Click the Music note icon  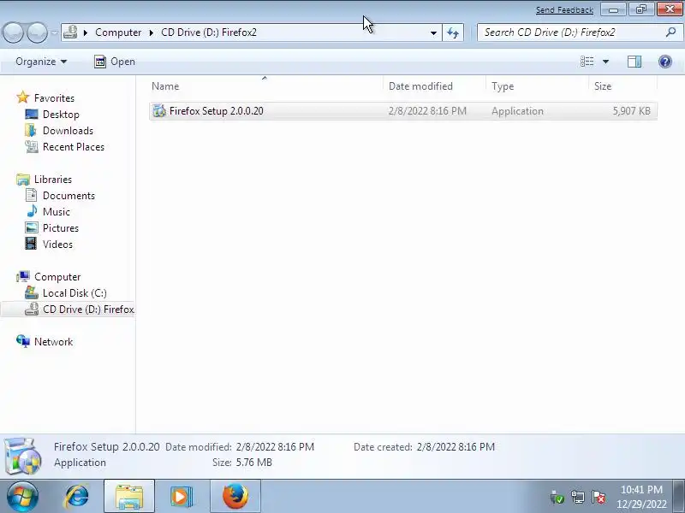[32, 211]
